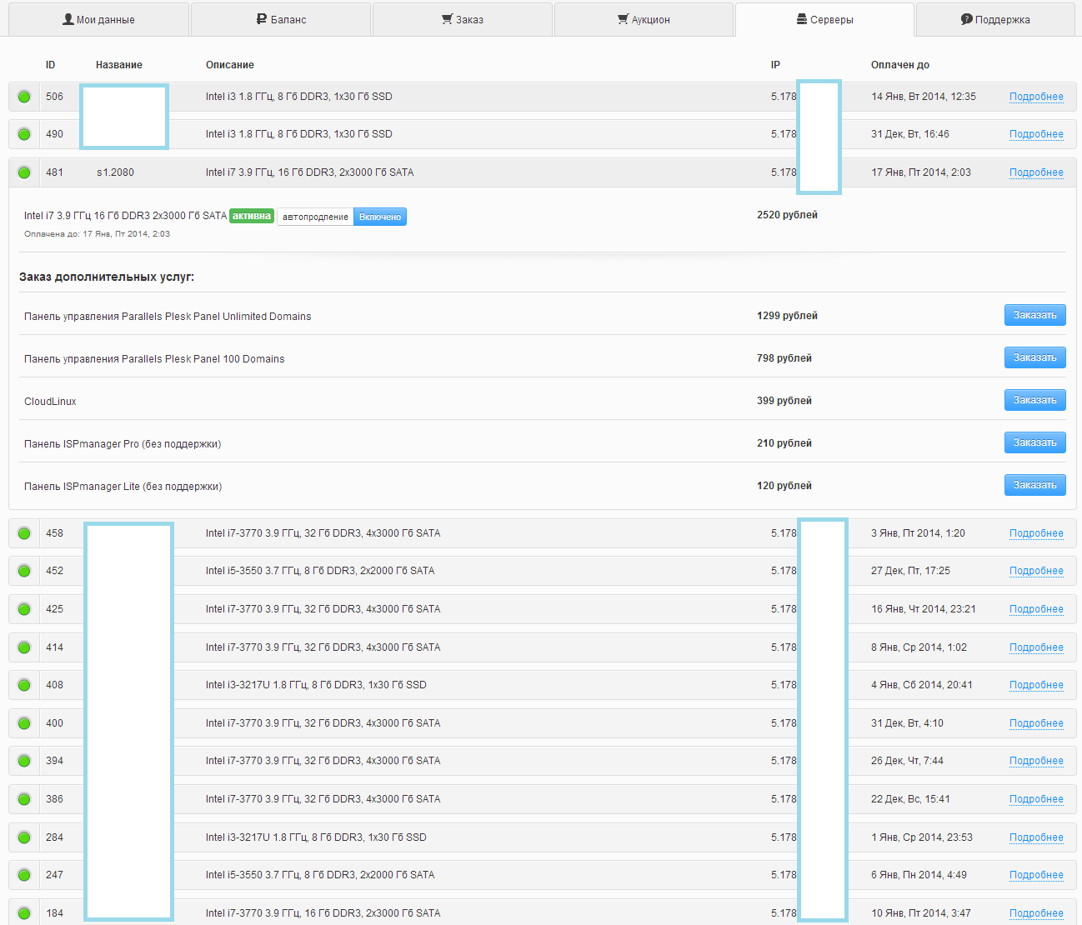Click status dot beside server 394
The height and width of the screenshot is (925, 1082).
point(24,761)
